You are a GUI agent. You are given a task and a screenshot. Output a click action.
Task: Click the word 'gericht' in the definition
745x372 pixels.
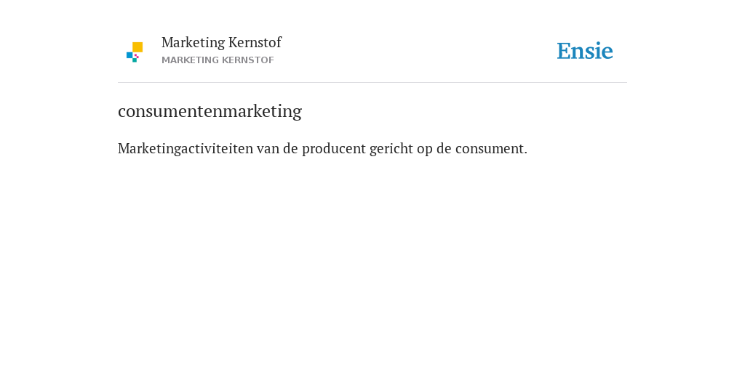391,149
